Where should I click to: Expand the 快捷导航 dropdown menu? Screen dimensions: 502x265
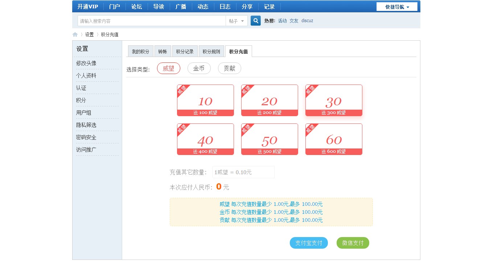(x=397, y=7)
